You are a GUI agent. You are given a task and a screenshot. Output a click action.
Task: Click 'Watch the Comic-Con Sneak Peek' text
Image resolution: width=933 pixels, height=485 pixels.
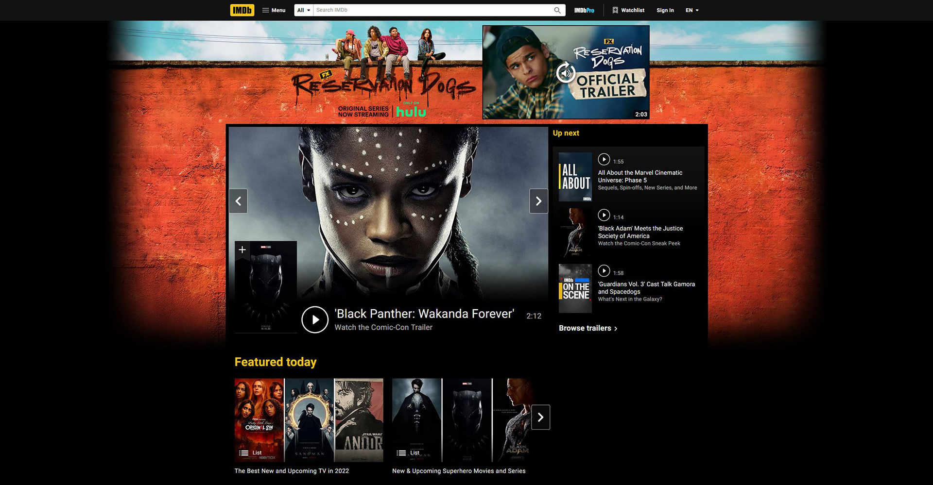pos(639,244)
